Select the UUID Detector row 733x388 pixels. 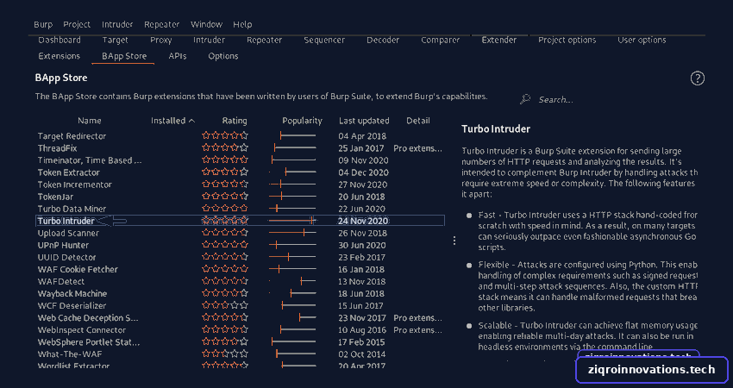pos(240,257)
